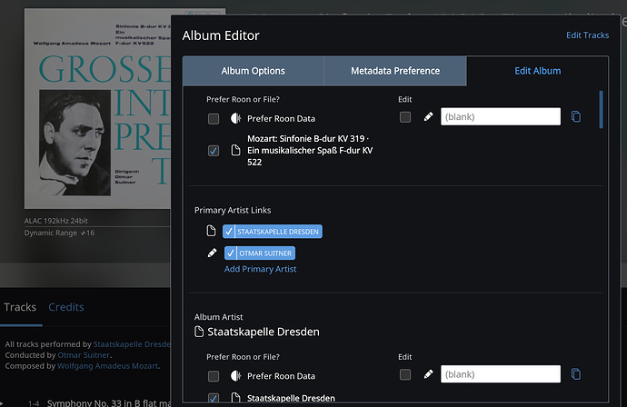627x407 pixels.
Task: Click the file icon beside Staatskapelle Dresden file option
Action: tap(236, 397)
